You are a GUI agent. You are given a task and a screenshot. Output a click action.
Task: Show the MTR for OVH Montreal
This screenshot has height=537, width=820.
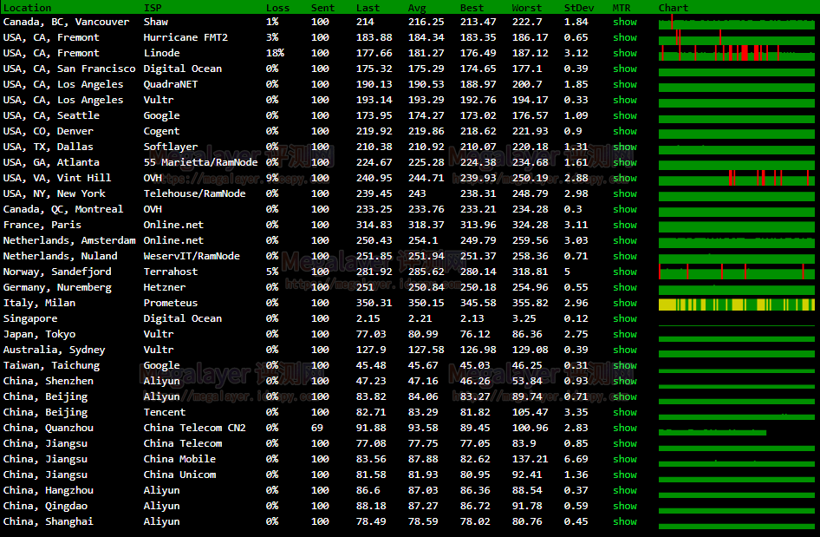(625, 209)
